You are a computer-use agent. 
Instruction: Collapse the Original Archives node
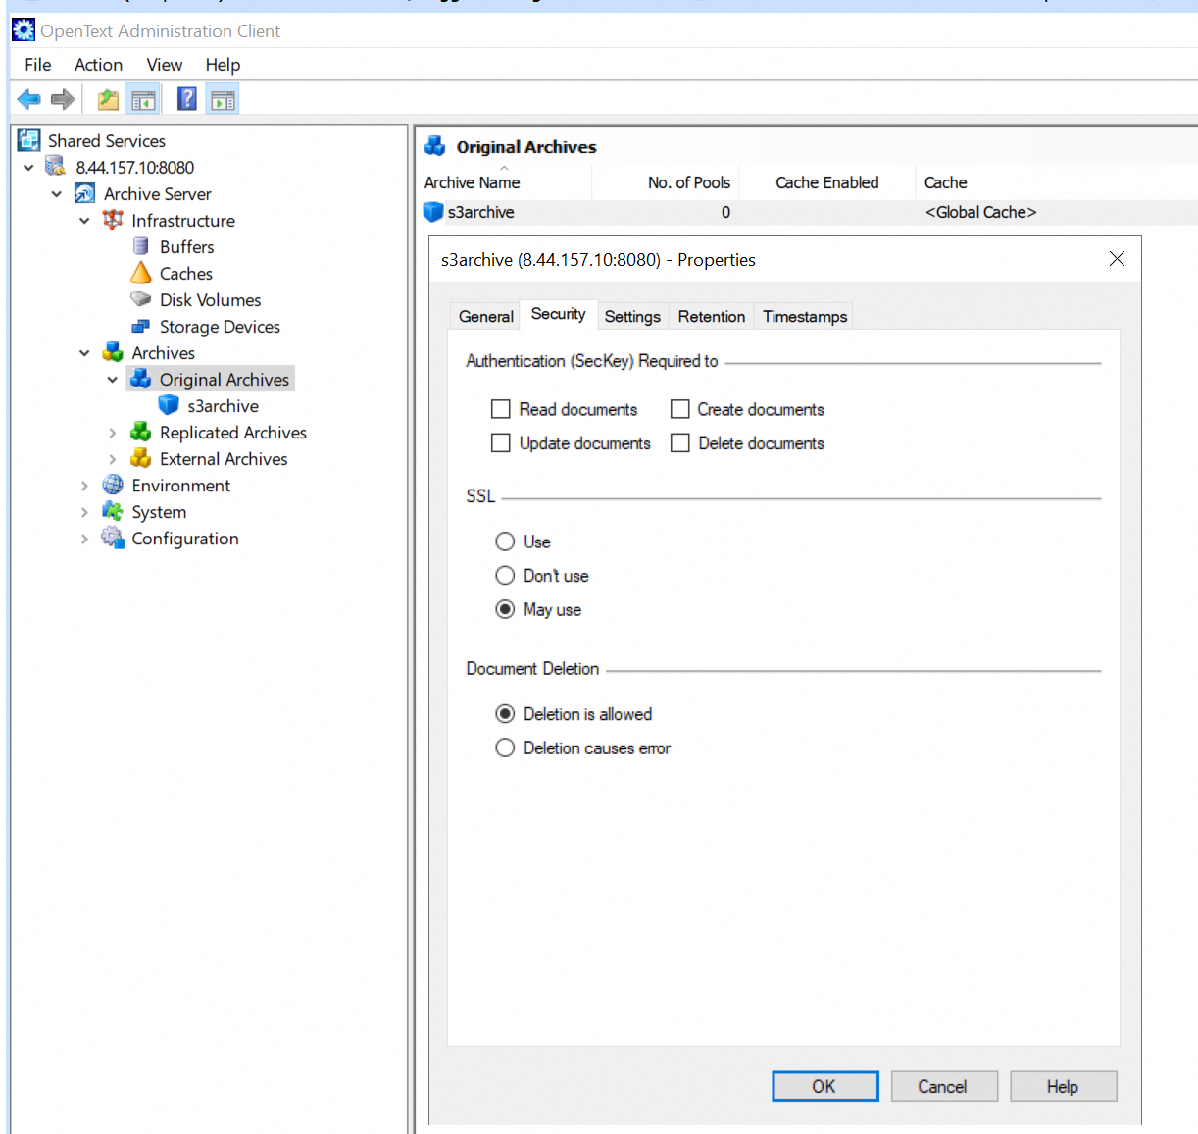pos(113,380)
